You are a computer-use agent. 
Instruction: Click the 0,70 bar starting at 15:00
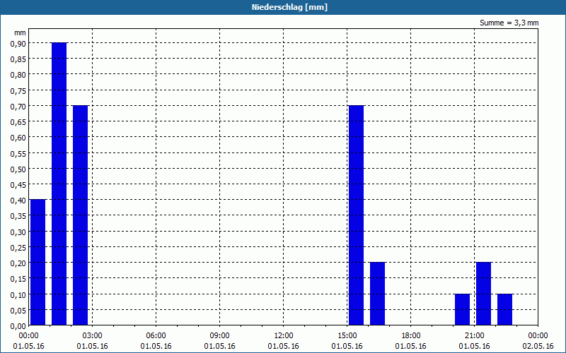click(357, 215)
